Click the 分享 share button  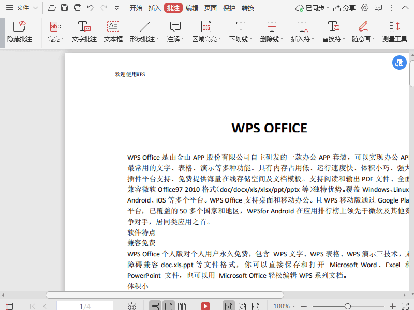[345, 8]
